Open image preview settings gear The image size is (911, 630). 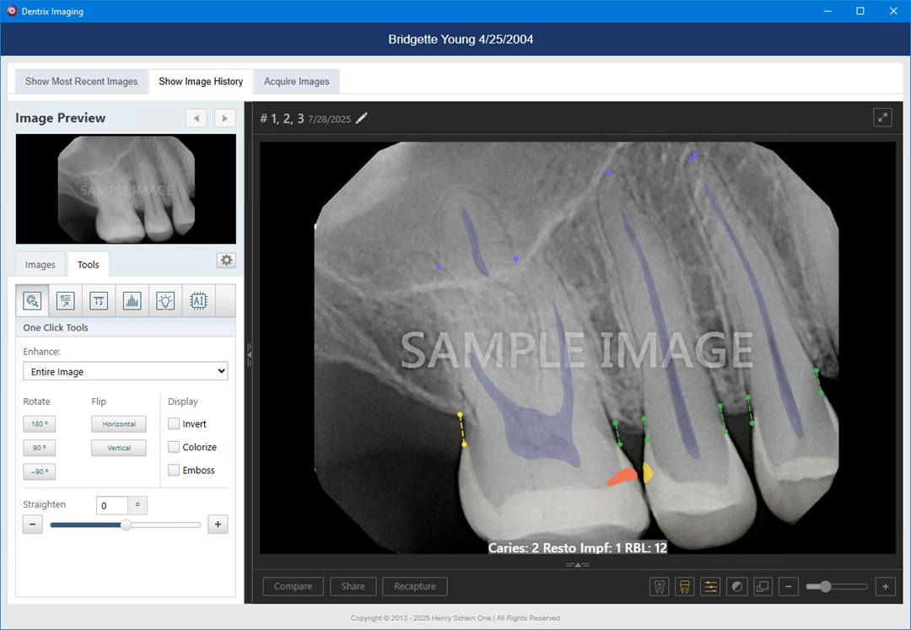pos(227,260)
